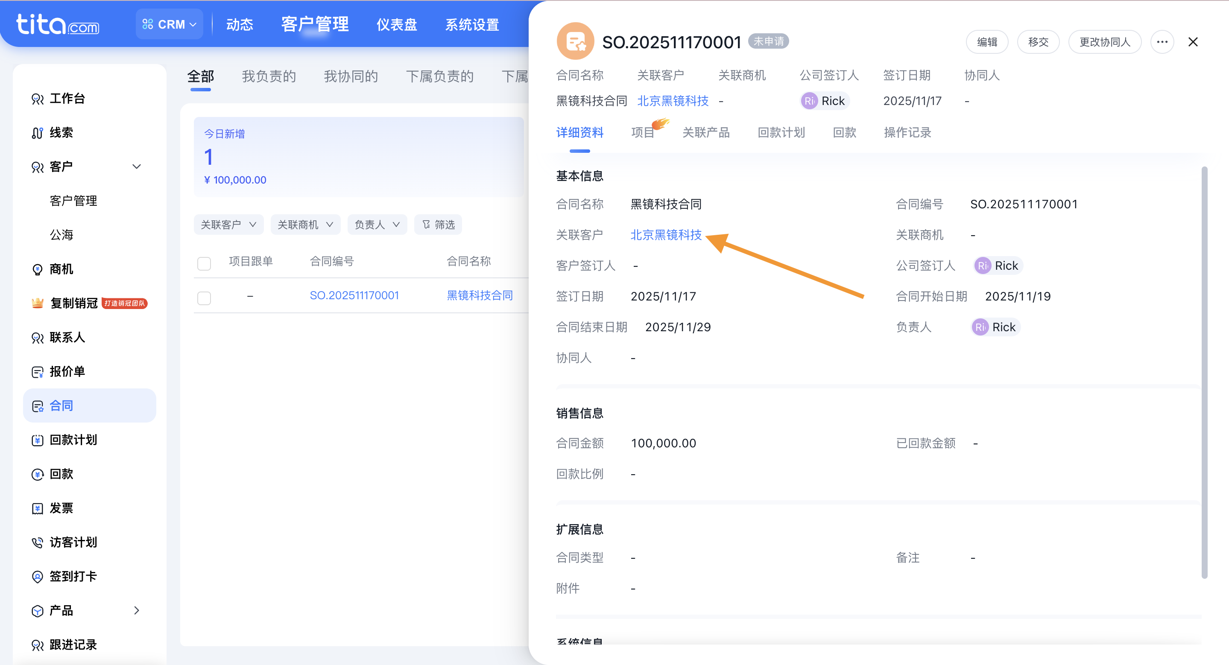Screen dimensions: 1229x665
Task: Open the 负责人 filter dropdown
Action: pyautogui.click(x=377, y=224)
